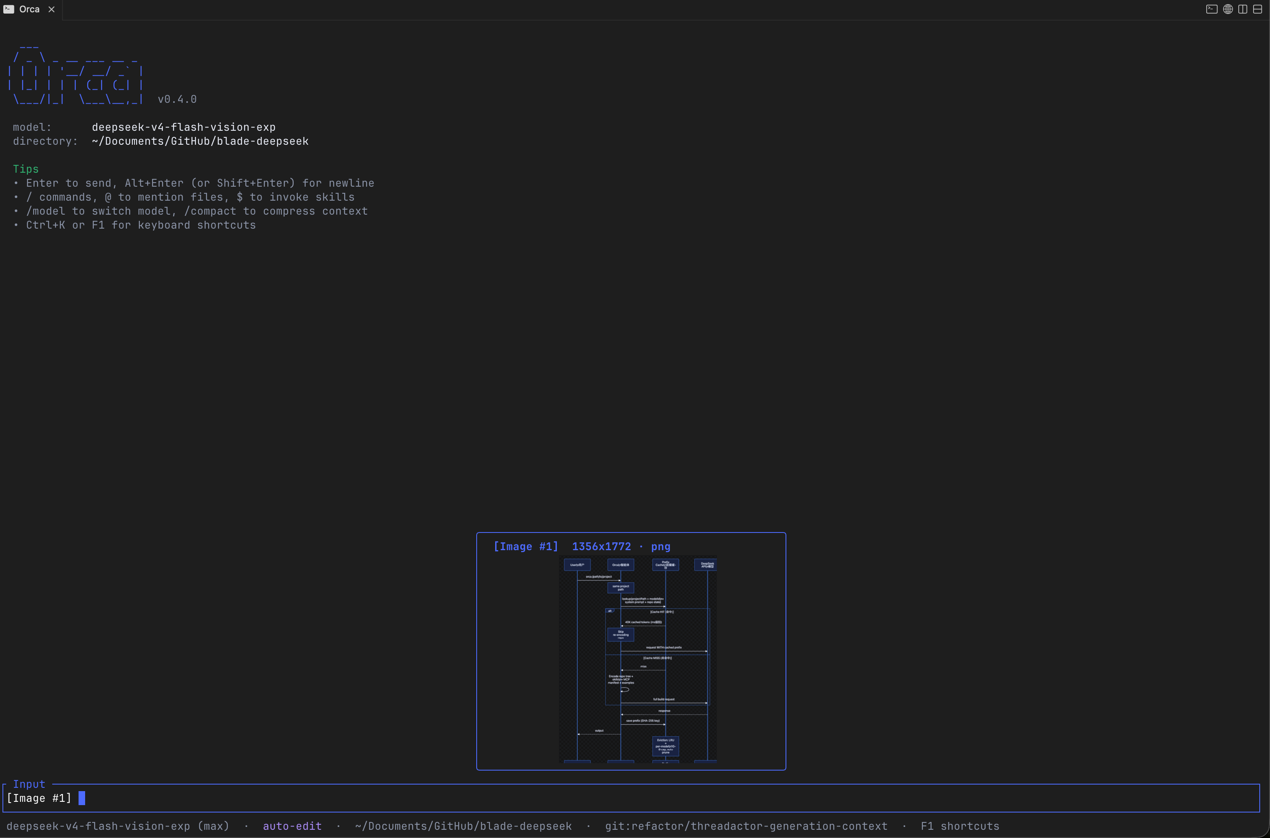1270x838 pixels.
Task: Click the '1356x1772 · png' image info
Action: tap(621, 546)
